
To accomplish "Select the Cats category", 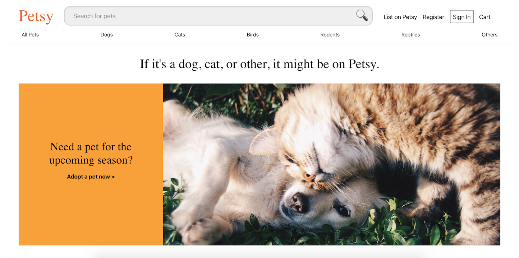I will pyautogui.click(x=180, y=35).
